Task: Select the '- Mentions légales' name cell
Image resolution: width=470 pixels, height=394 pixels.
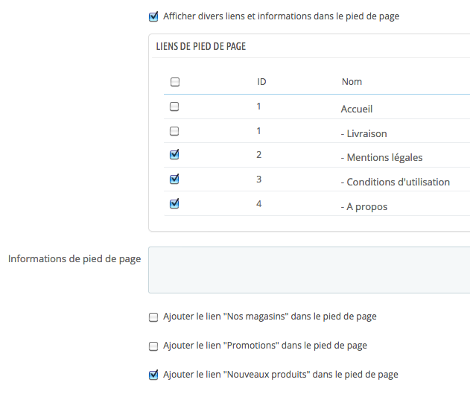Action: tap(381, 158)
